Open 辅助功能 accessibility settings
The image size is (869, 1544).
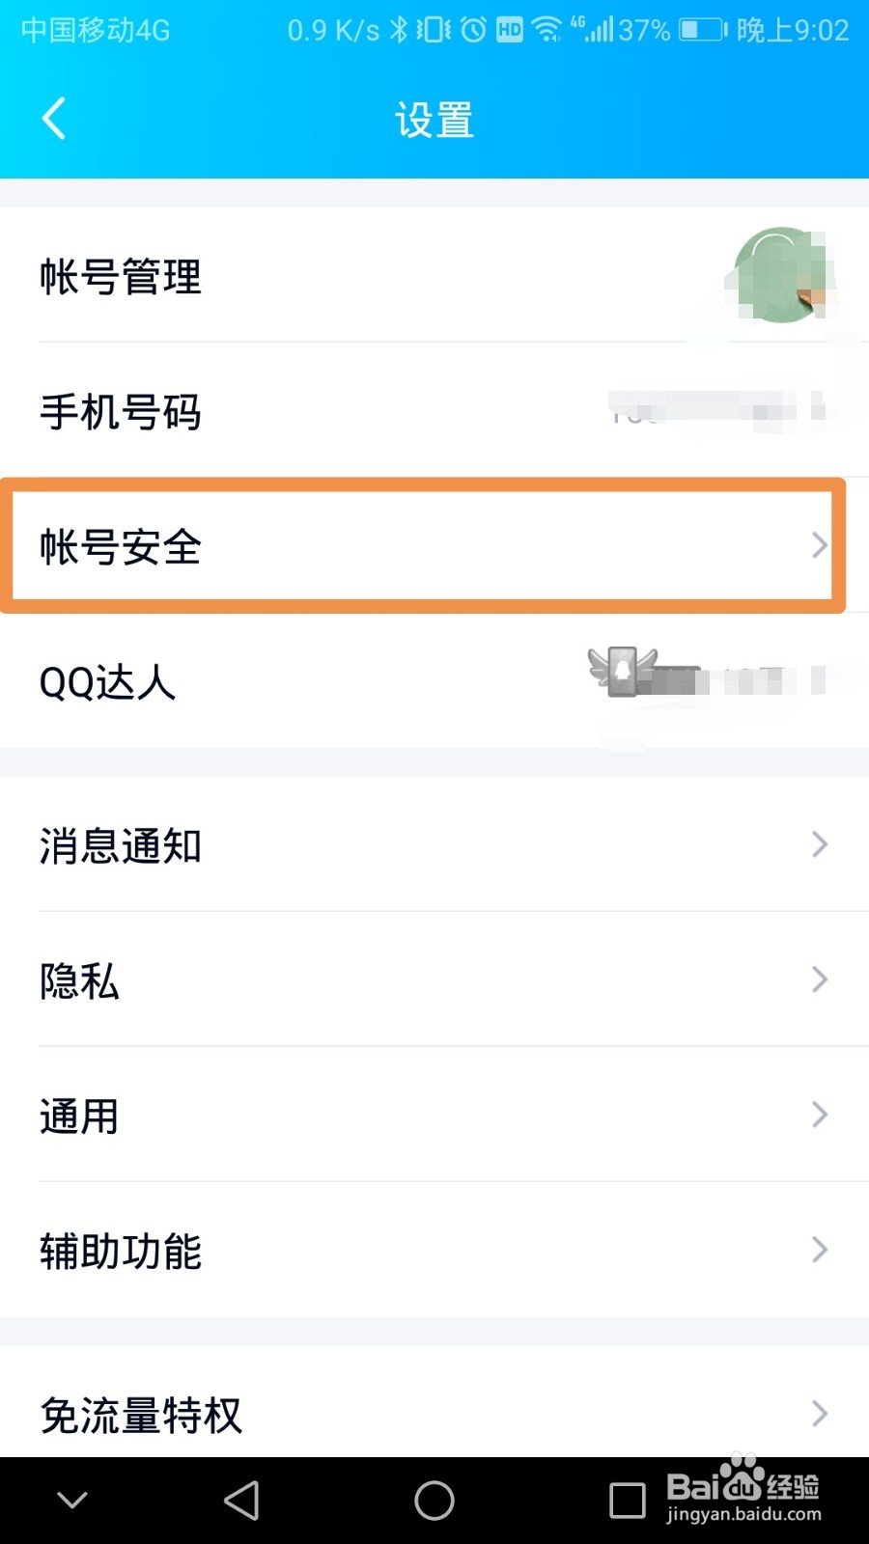[121, 1252]
